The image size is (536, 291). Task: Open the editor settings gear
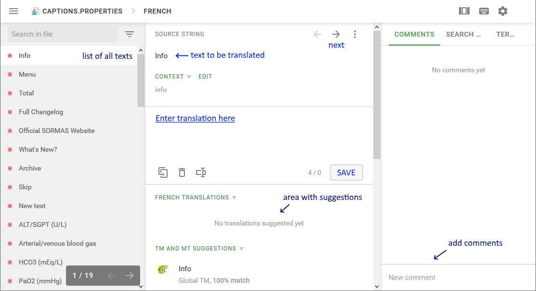(503, 11)
